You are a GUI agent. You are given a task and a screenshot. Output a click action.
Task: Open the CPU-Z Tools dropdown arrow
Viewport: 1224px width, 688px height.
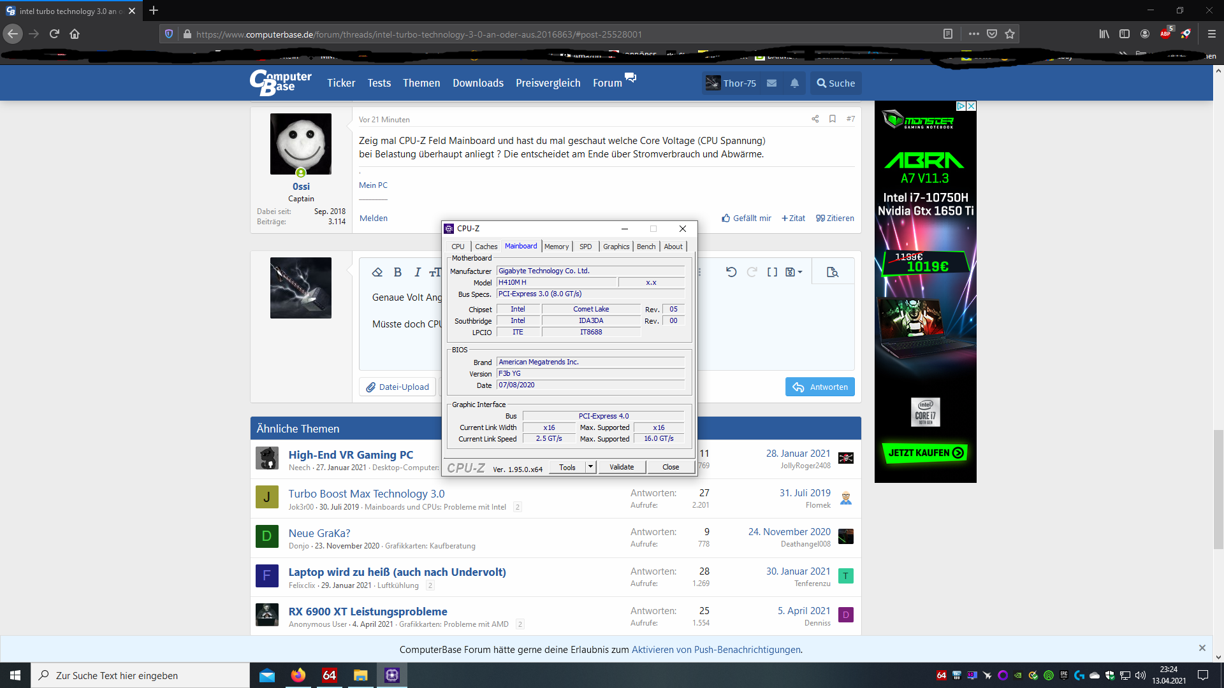[x=590, y=467]
